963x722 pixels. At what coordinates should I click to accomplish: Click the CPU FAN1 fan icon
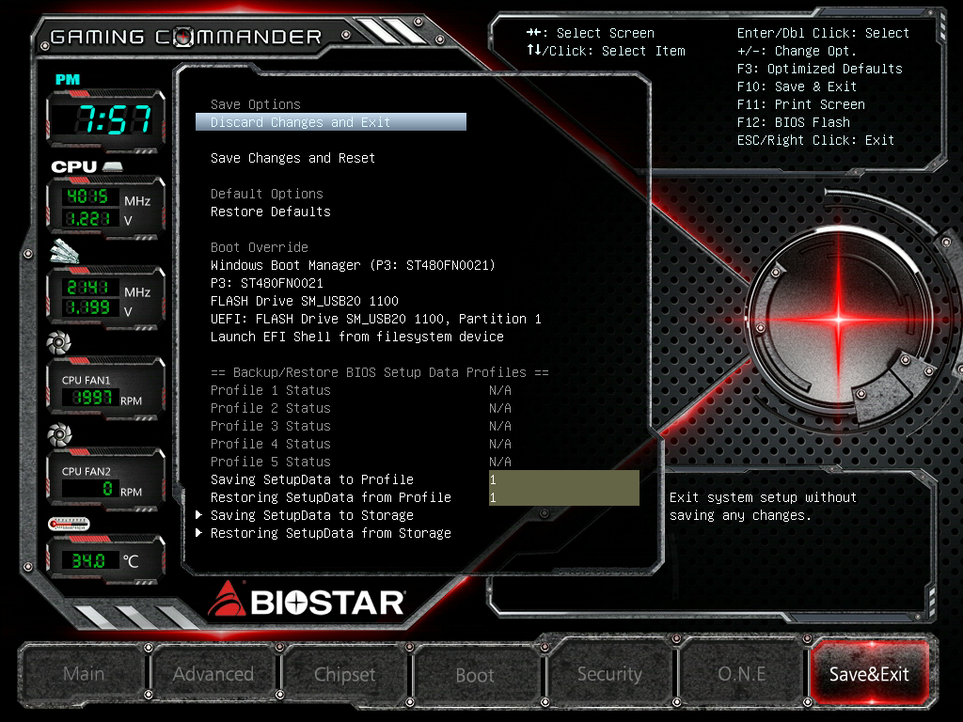click(59, 342)
